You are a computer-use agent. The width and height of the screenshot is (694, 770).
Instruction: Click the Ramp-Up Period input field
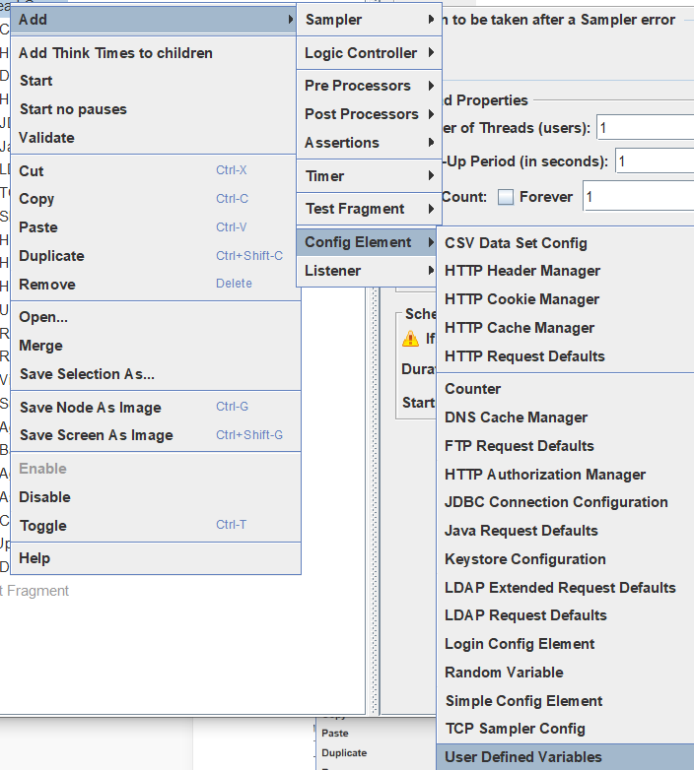(655, 161)
